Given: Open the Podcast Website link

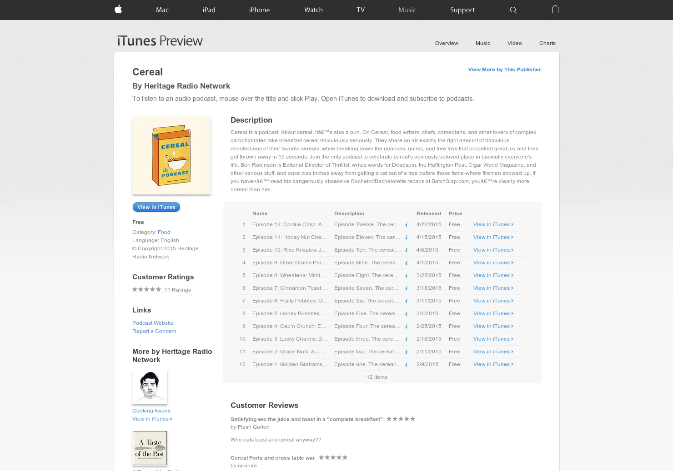Looking at the screenshot, I should point(153,323).
